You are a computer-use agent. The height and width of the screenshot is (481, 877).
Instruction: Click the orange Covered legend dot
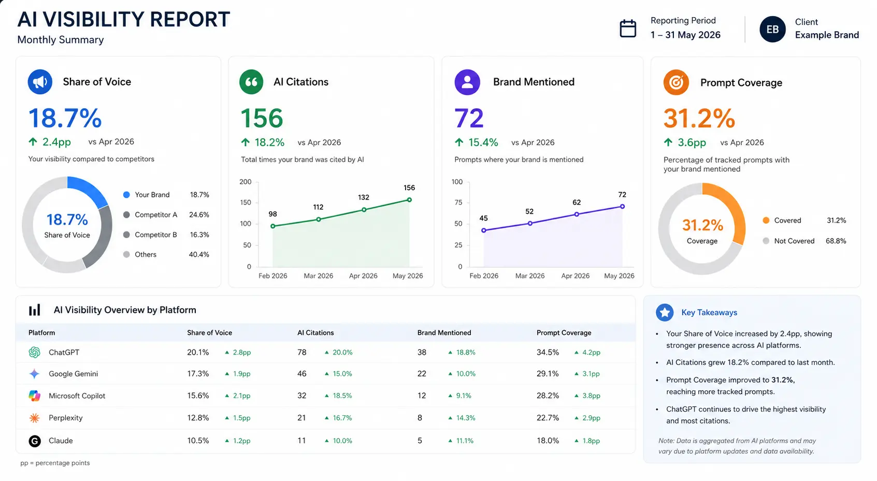(766, 220)
